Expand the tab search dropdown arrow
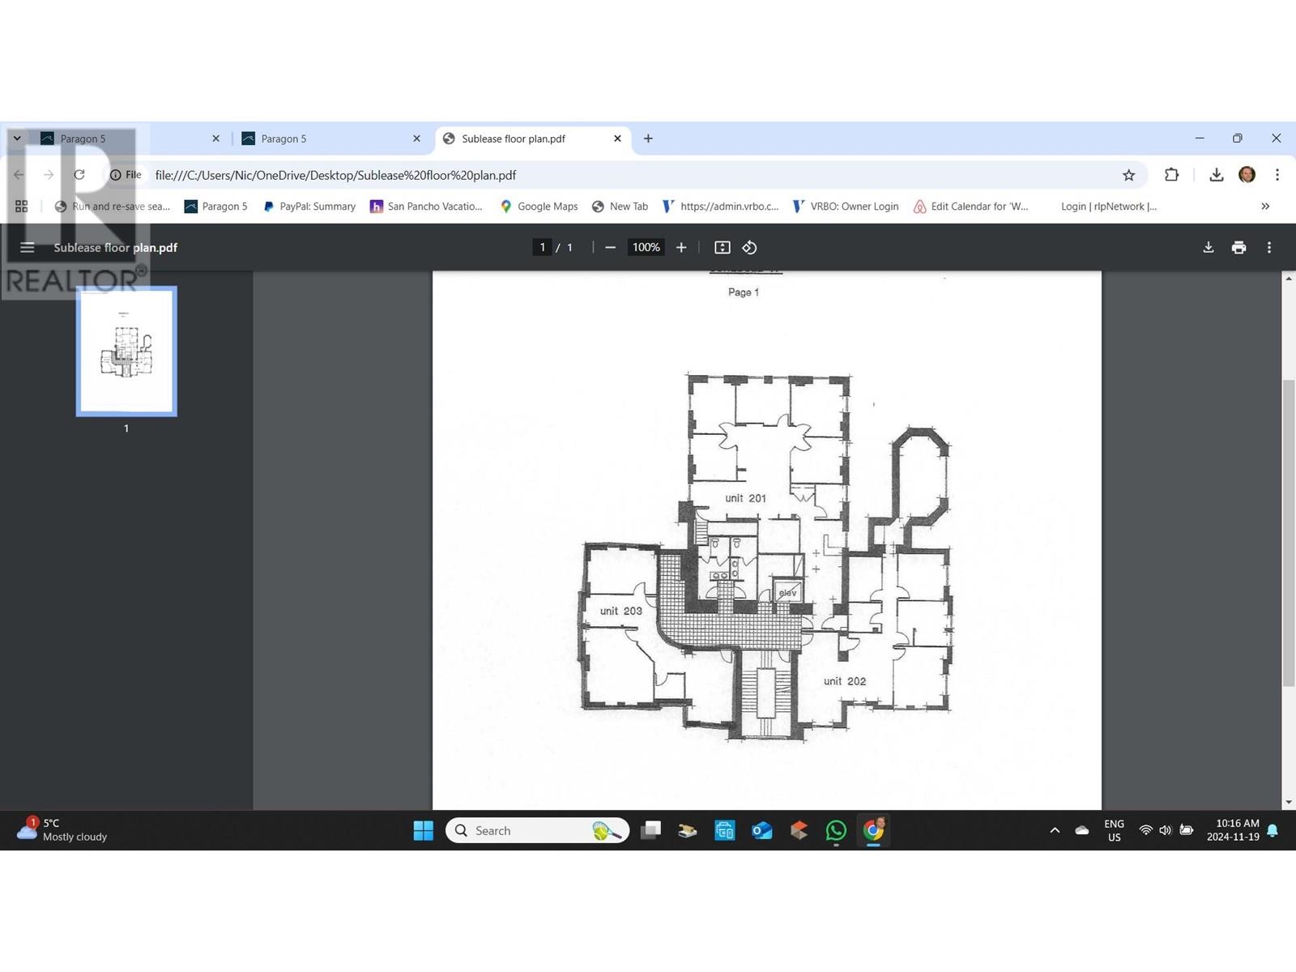Screen dimensions: 1296x972 coord(16,139)
